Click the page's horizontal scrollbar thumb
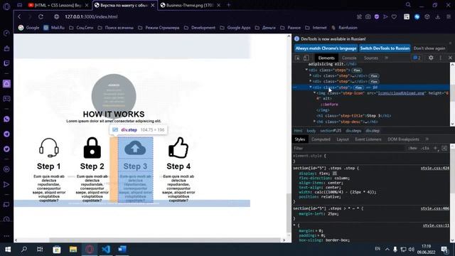This screenshot has height=256, width=455. (165, 240)
